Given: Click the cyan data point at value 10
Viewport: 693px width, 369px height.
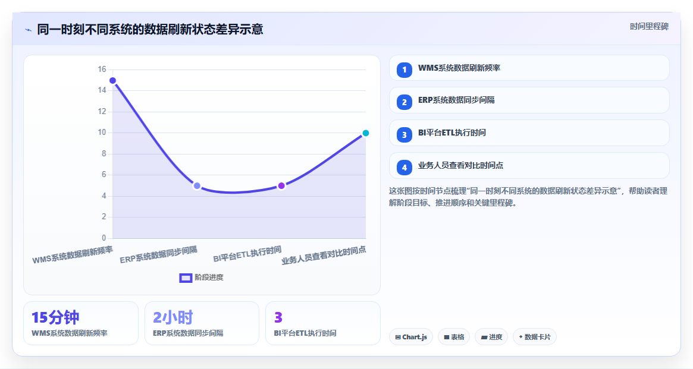Looking at the screenshot, I should 365,133.
